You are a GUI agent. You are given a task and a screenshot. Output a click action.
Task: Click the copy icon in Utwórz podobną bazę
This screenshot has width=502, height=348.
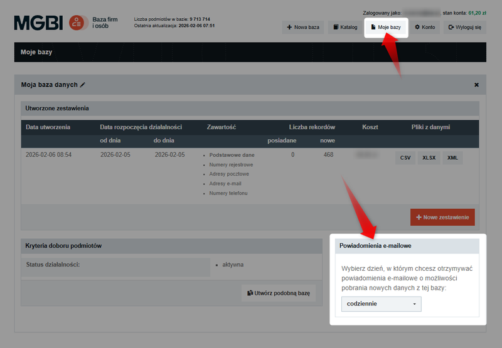tap(250, 293)
